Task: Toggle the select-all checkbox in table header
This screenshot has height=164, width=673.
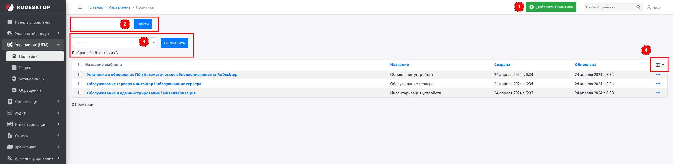Action: (x=80, y=64)
